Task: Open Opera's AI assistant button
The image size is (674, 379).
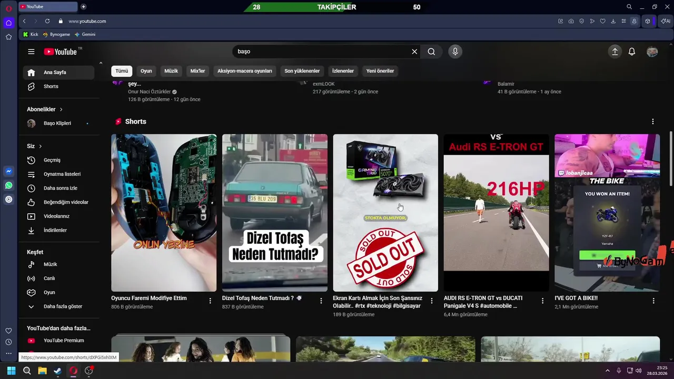Action: (x=666, y=21)
